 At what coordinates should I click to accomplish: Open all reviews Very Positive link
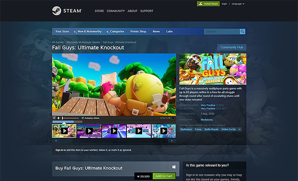tap(208, 109)
